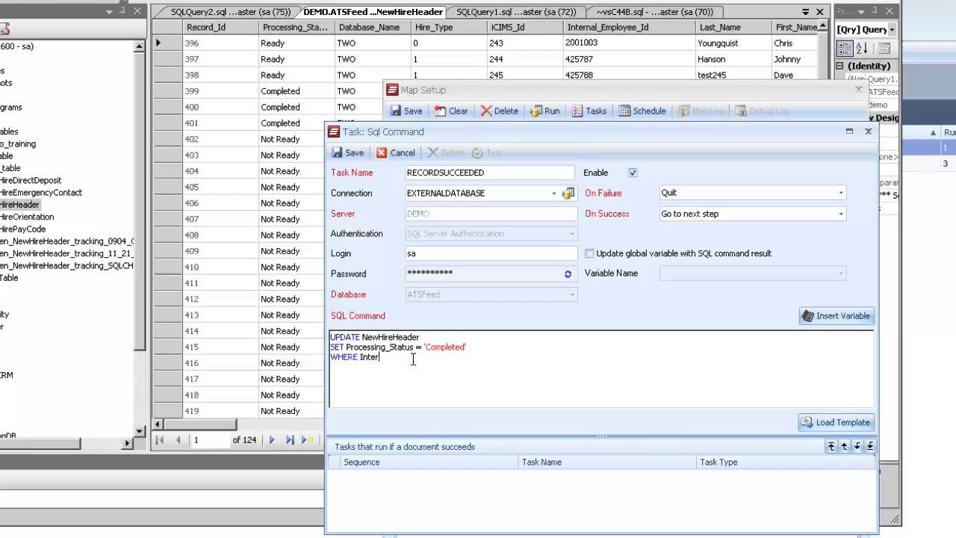Cancel the Sql Command task
This screenshot has width=956, height=538.
tap(396, 152)
